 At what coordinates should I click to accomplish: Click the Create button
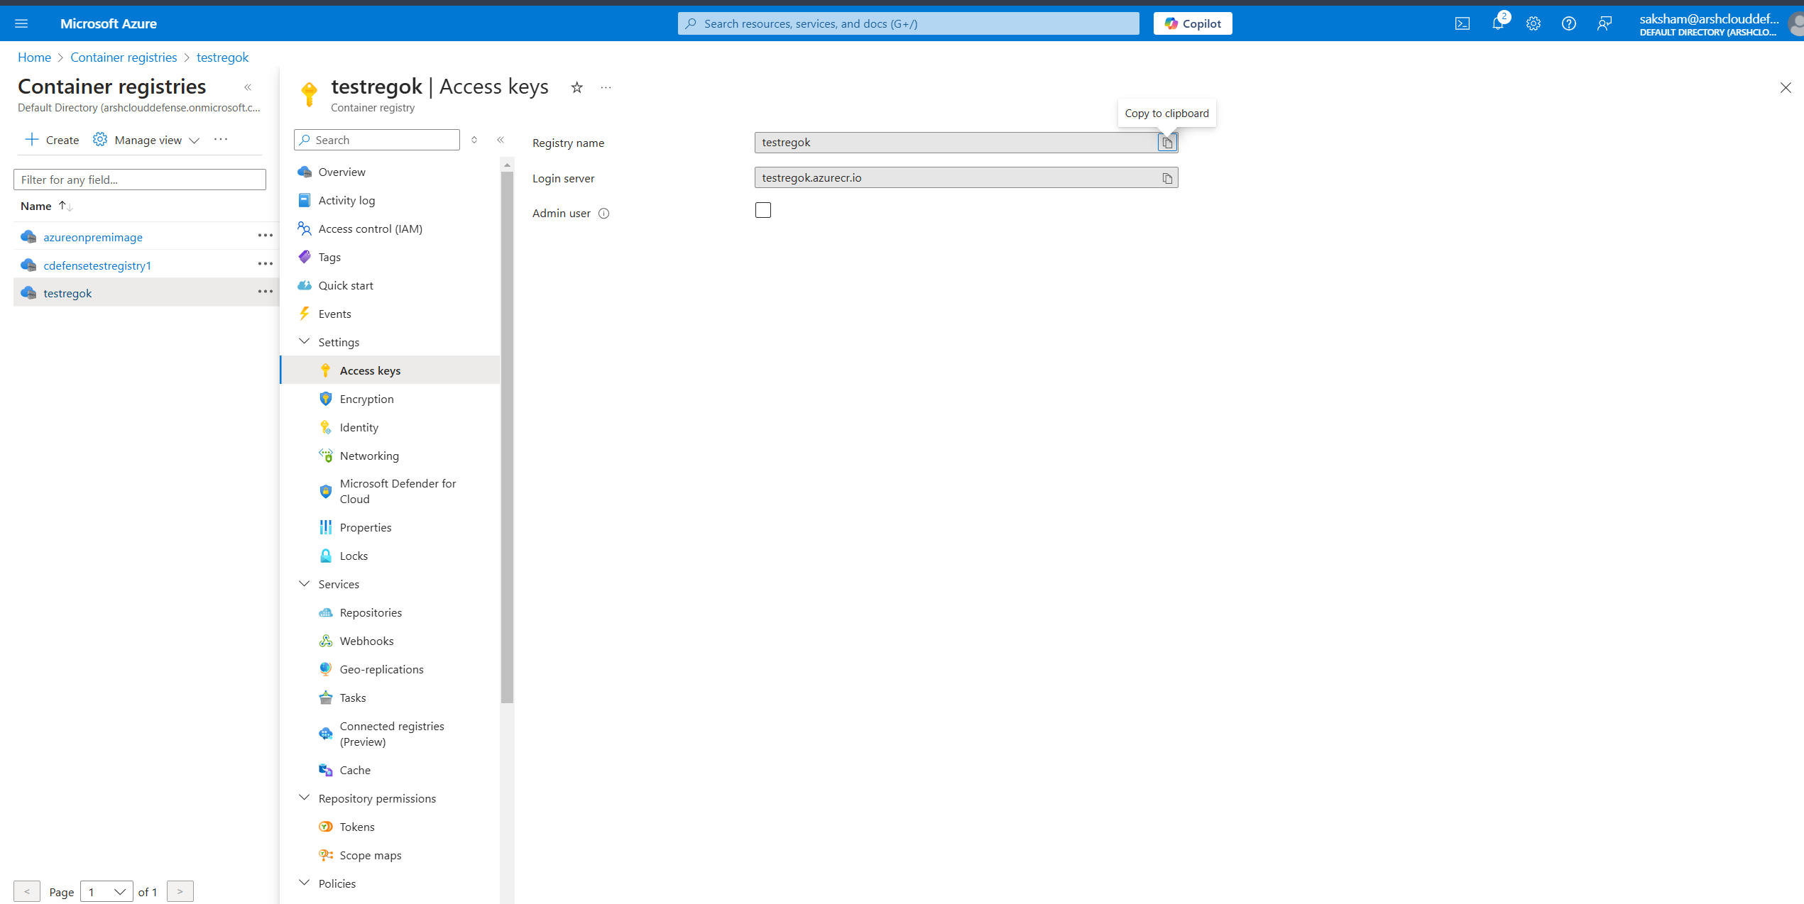point(52,140)
